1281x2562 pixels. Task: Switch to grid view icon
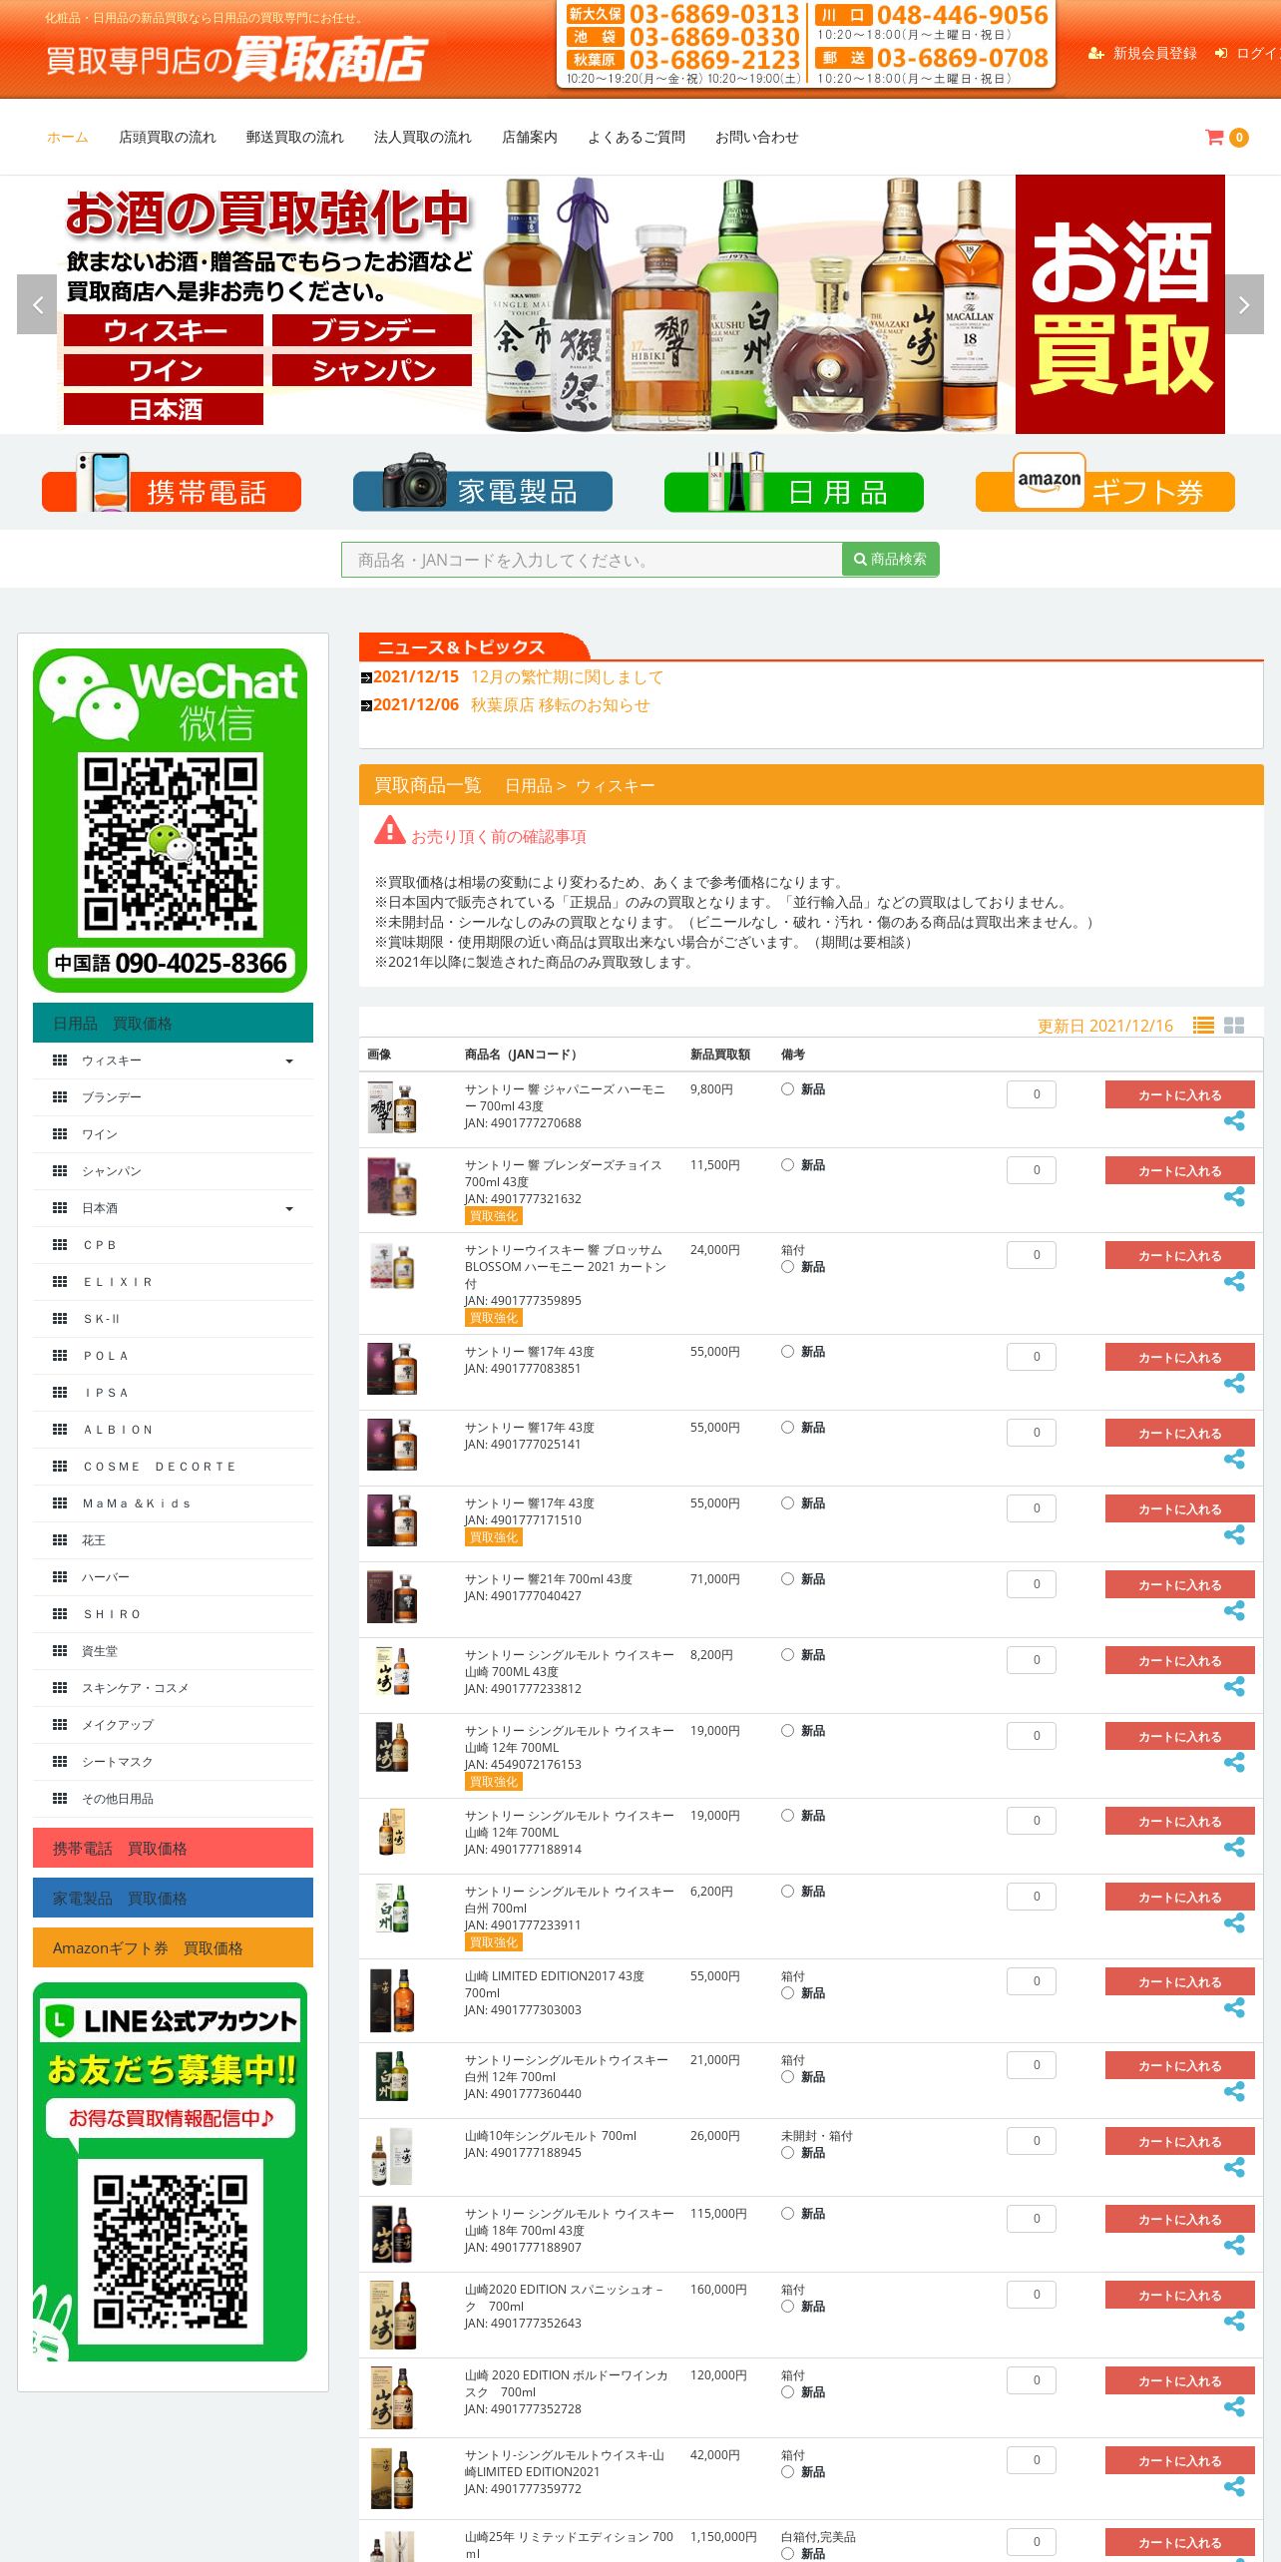(x=1234, y=1025)
